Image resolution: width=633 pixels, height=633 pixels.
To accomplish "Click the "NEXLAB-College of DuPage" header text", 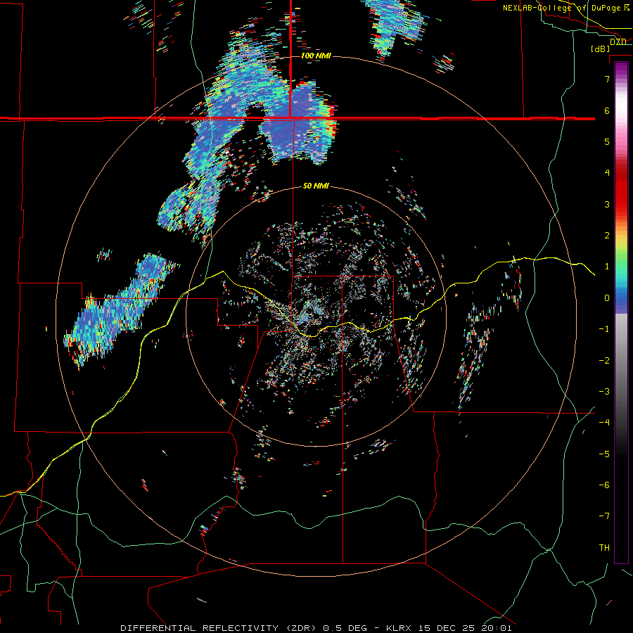I will click(x=563, y=8).
